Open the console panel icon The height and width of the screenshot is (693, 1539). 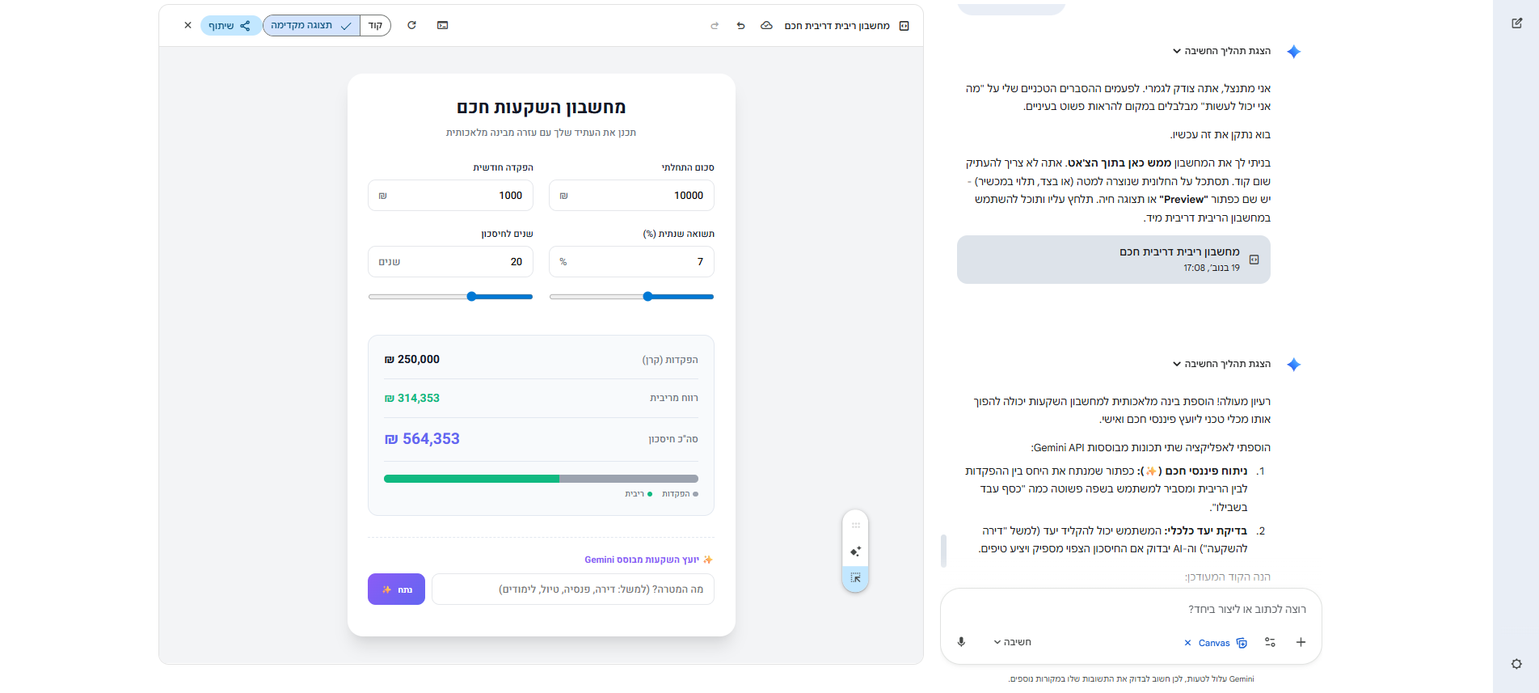(442, 25)
